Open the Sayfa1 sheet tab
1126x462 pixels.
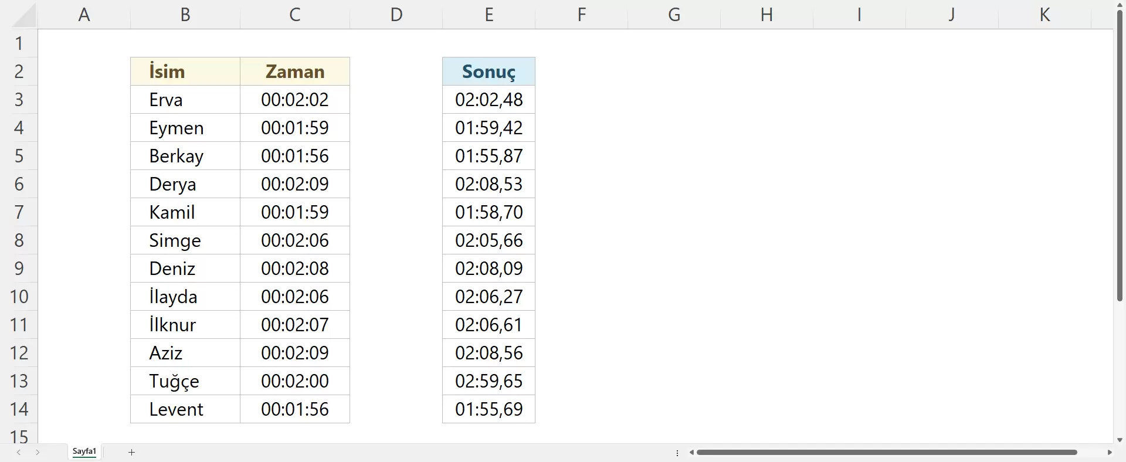84,451
